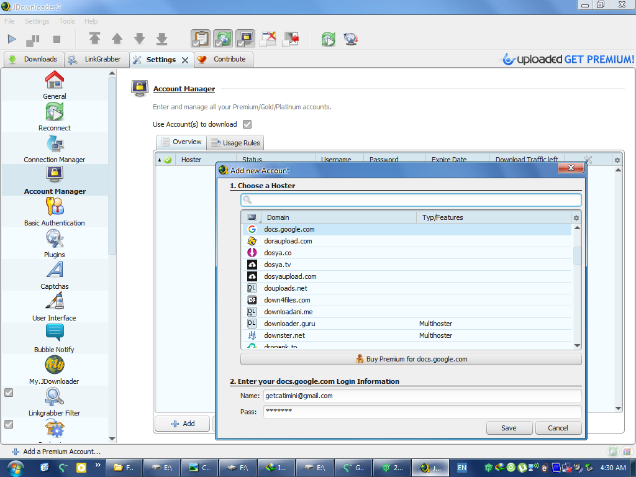636x477 pixels.
Task: Open the File menu
Action: pyautogui.click(x=9, y=21)
